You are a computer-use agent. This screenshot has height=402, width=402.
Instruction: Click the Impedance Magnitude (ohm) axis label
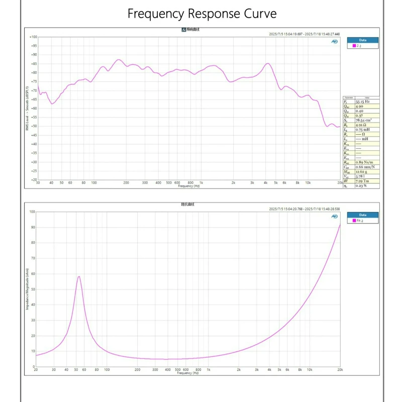coord(27,289)
